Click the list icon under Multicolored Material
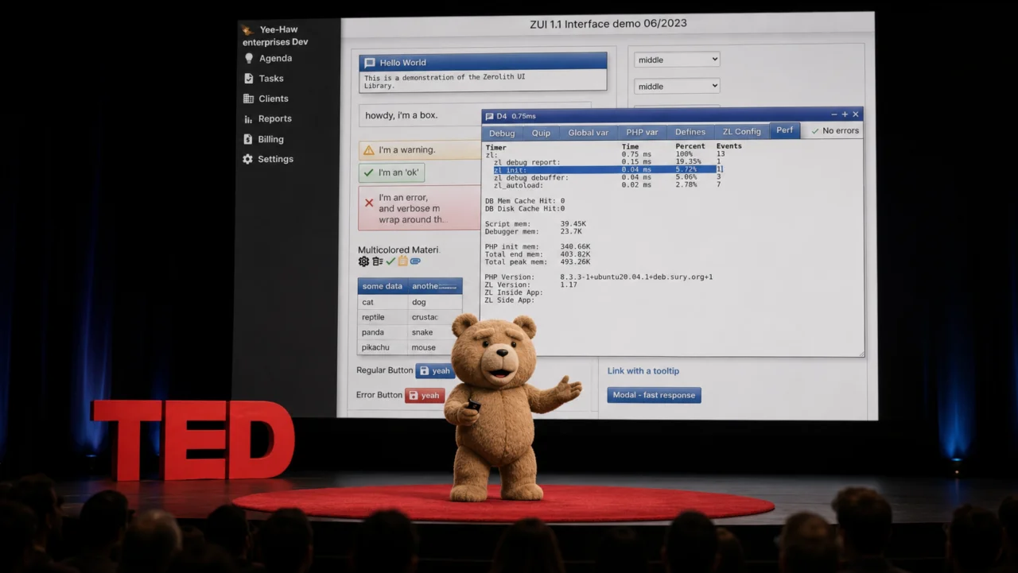 (378, 261)
